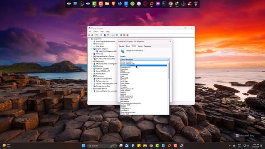Open green Camtasia icon in the top dock
This screenshot has height=149, width=265.
coord(94,4)
